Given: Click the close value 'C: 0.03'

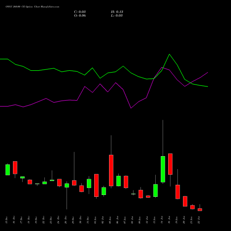Looking at the screenshot, I should [80, 12].
